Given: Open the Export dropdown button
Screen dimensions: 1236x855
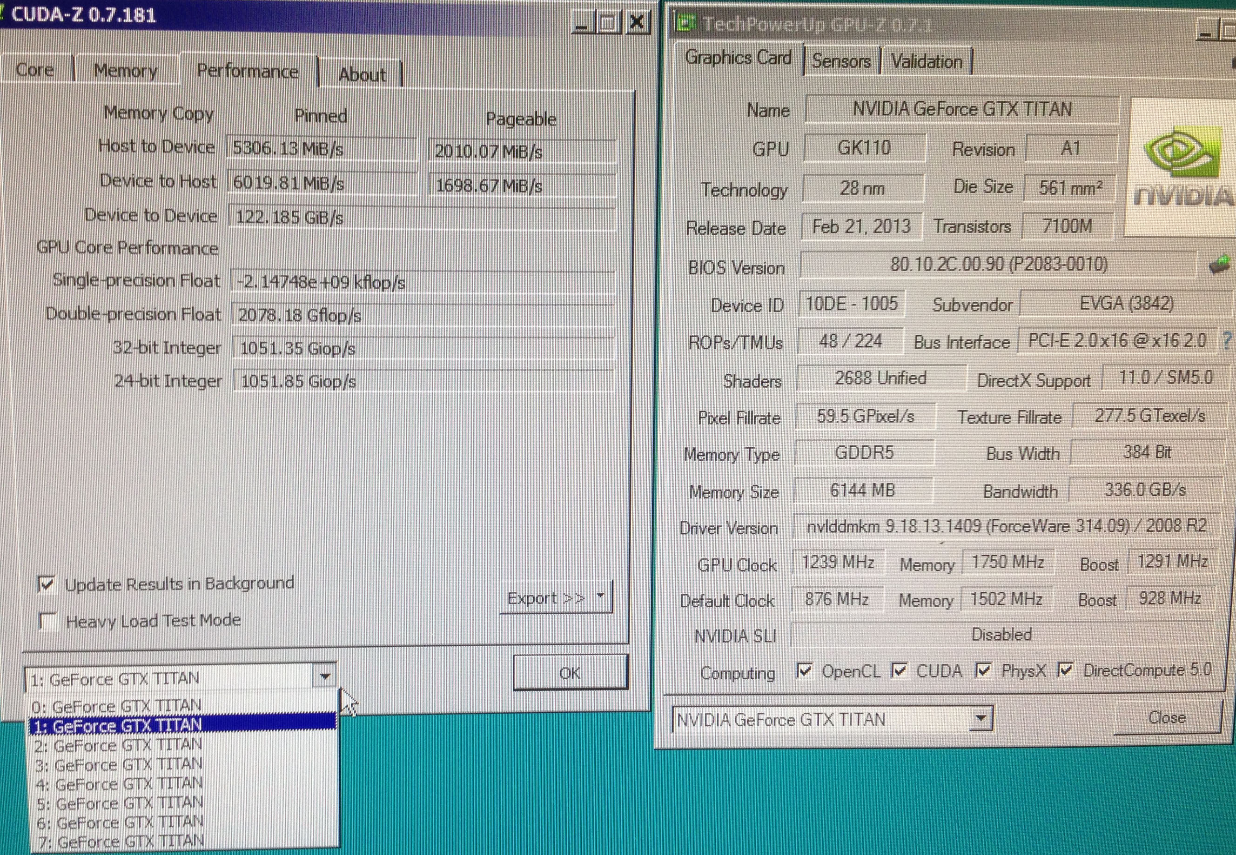Looking at the screenshot, I should tap(556, 597).
